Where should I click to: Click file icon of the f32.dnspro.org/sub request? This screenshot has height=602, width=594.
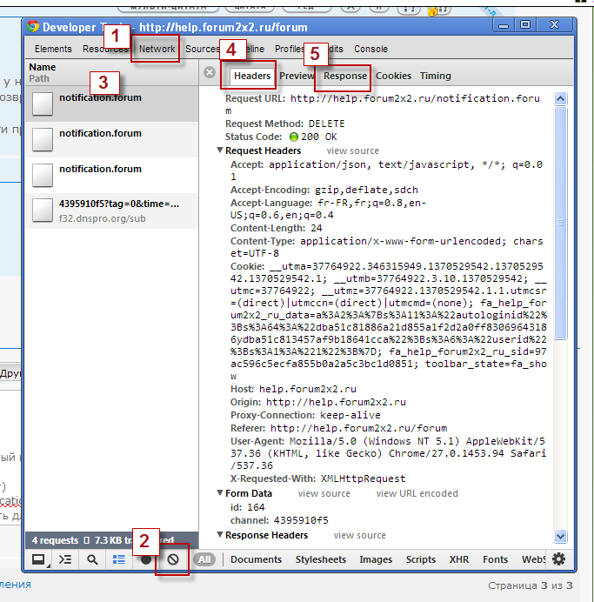pyautogui.click(x=43, y=210)
